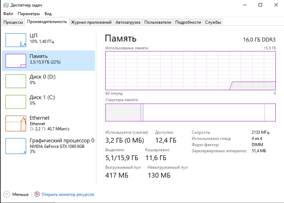The height and width of the screenshot is (203, 284).
Task: Go to the Пользователи tab
Action: click(158, 22)
